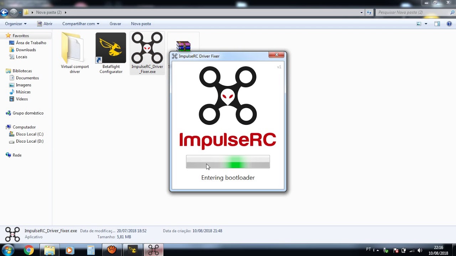The height and width of the screenshot is (256, 456).
Task: Expand the path arrow after Nova pasta (2)
Action: [x=66, y=12]
